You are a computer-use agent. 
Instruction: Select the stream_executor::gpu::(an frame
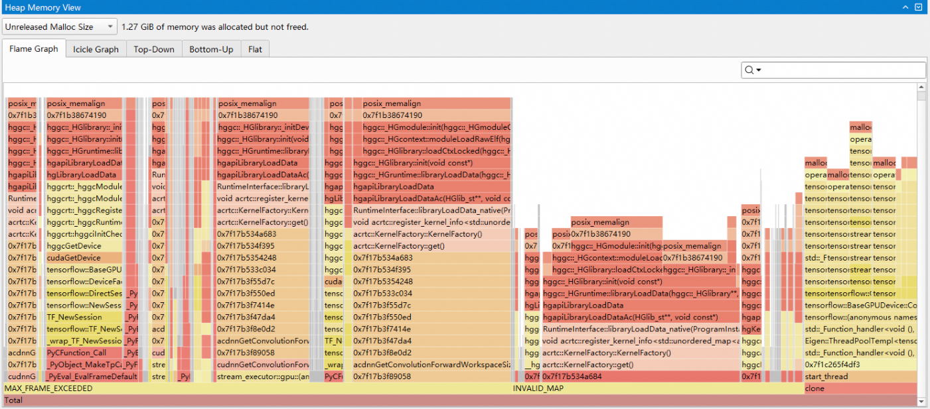[263, 377]
